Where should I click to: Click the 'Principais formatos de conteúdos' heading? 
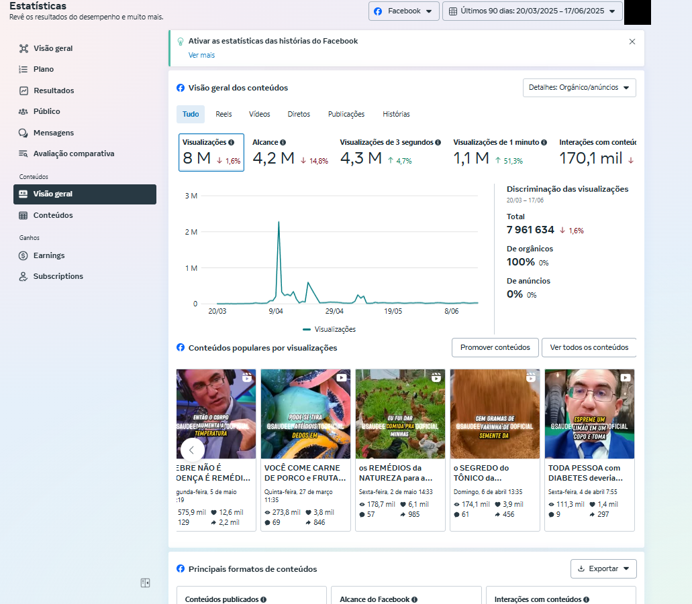(252, 569)
